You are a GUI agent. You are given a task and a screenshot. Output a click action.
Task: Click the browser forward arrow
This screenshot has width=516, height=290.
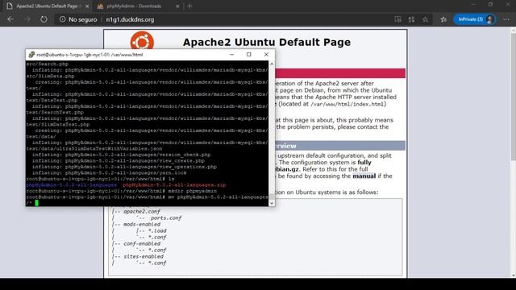pos(27,19)
